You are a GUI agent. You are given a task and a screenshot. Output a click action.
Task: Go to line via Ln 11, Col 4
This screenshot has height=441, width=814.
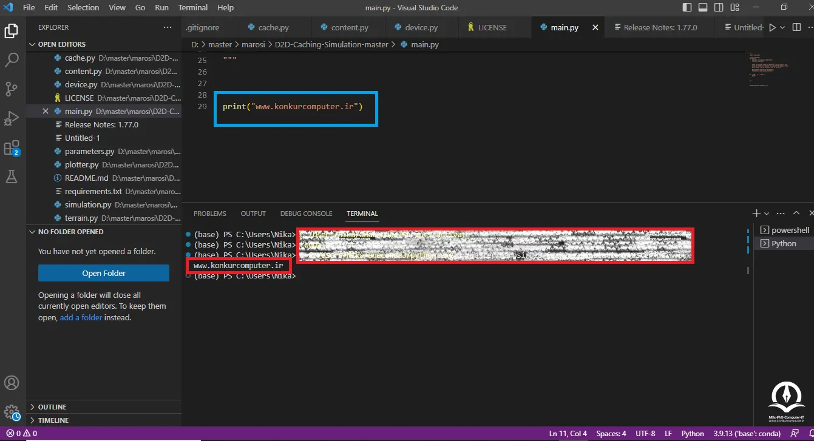(568, 434)
